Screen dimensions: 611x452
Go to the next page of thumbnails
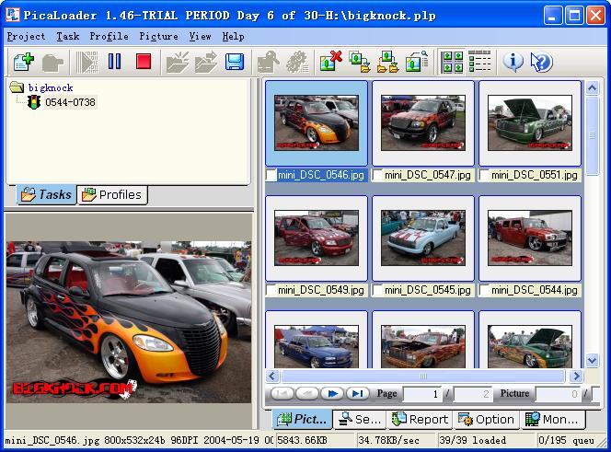click(x=332, y=394)
